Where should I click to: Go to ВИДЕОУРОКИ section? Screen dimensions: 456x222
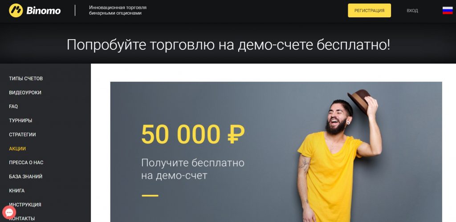pyautogui.click(x=25, y=93)
